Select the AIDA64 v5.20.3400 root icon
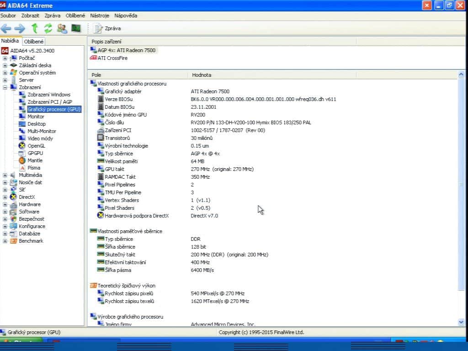Viewport: 468px width, 351px height. [5, 51]
